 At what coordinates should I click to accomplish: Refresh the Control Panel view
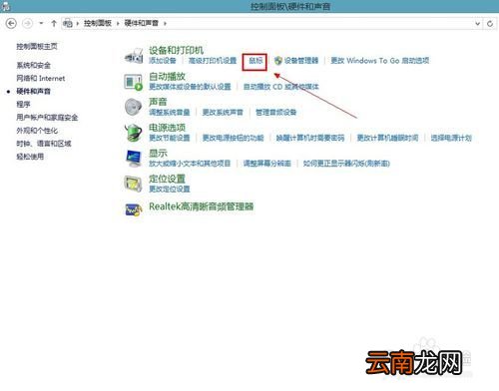(490, 24)
